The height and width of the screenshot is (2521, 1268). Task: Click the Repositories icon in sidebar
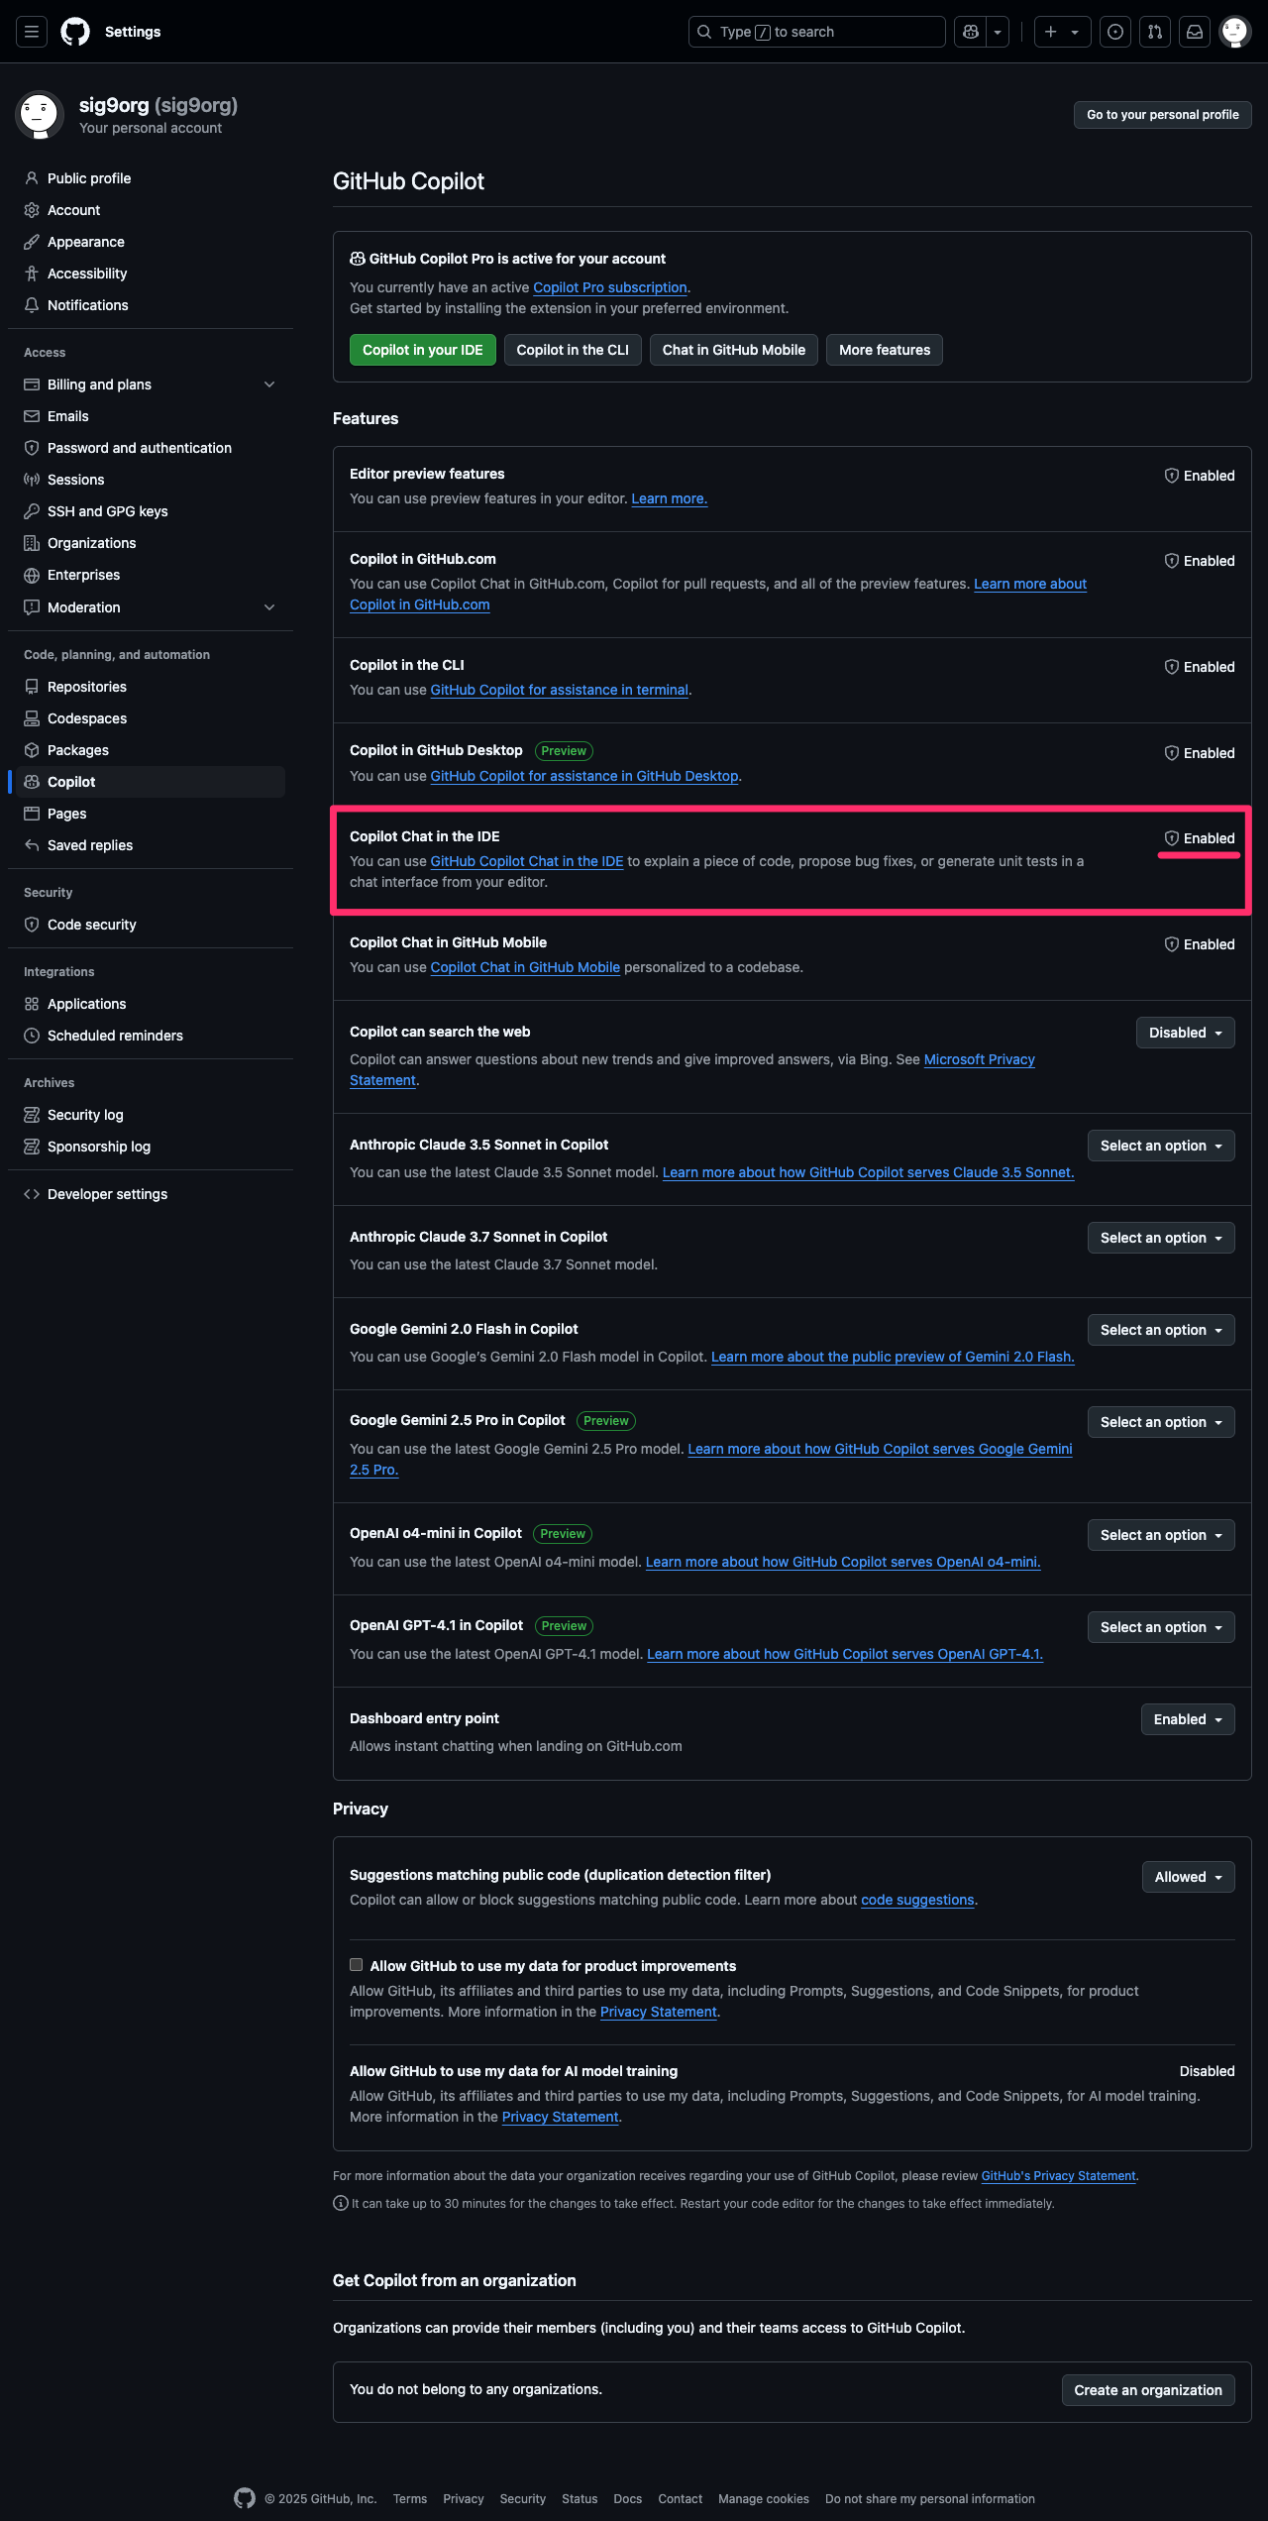tap(32, 687)
